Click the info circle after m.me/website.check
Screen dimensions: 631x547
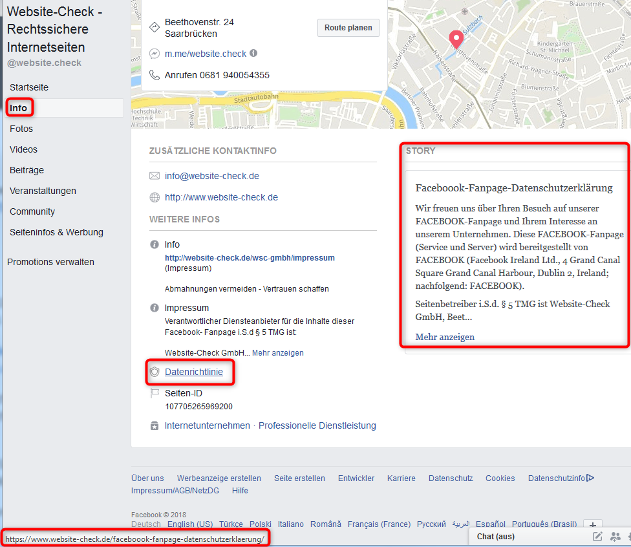tap(253, 53)
